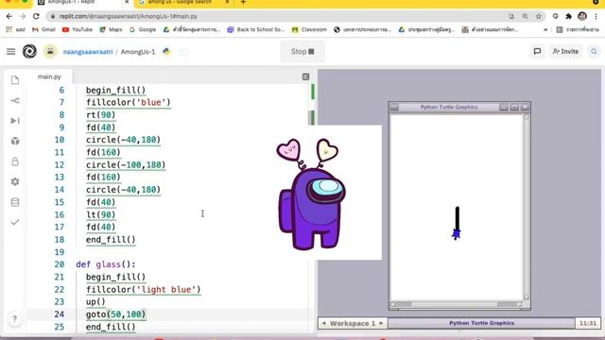
Task: Open the Files panel in sidebar
Action: (15, 80)
